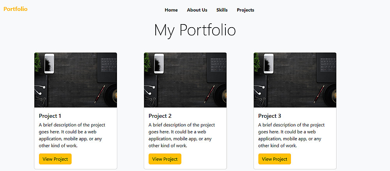Click the Project 3 card title
Screen dimensions: 390x171
[269, 116]
